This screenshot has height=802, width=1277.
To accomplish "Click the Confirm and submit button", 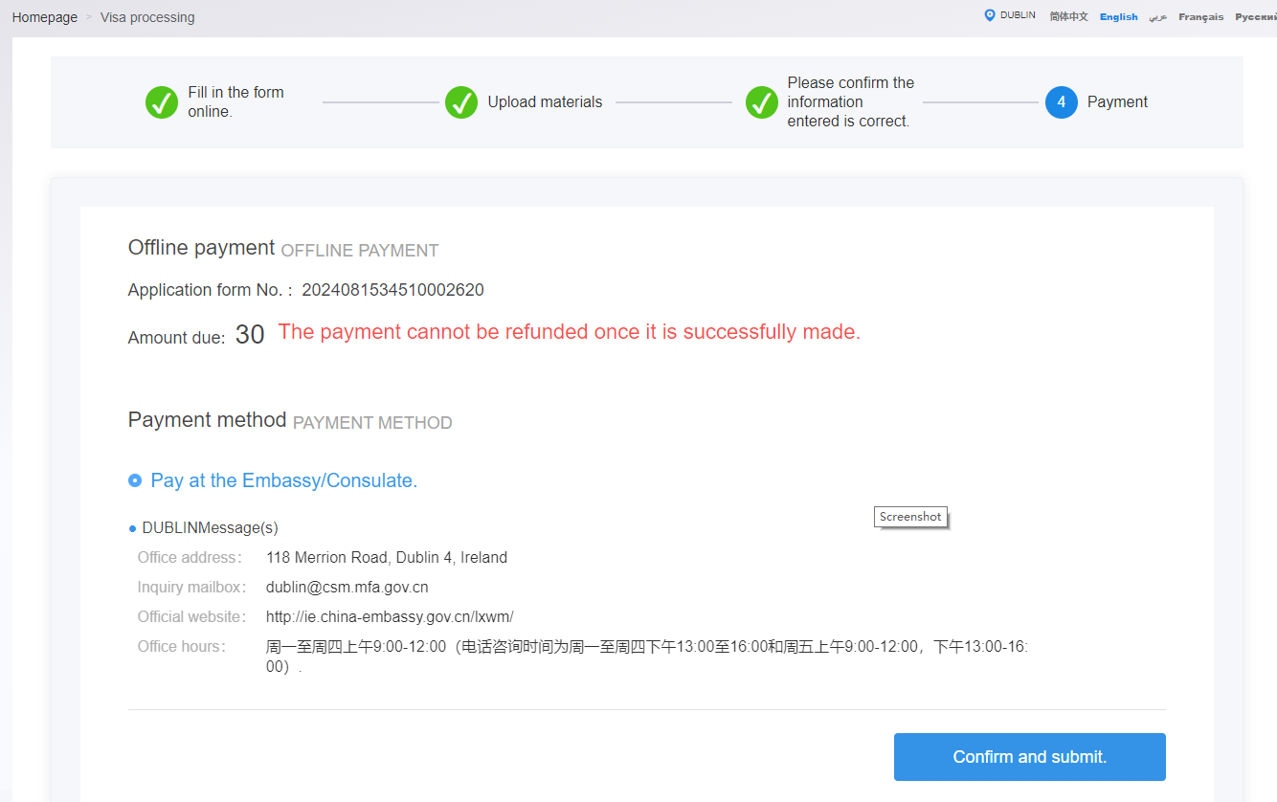I will [1030, 757].
